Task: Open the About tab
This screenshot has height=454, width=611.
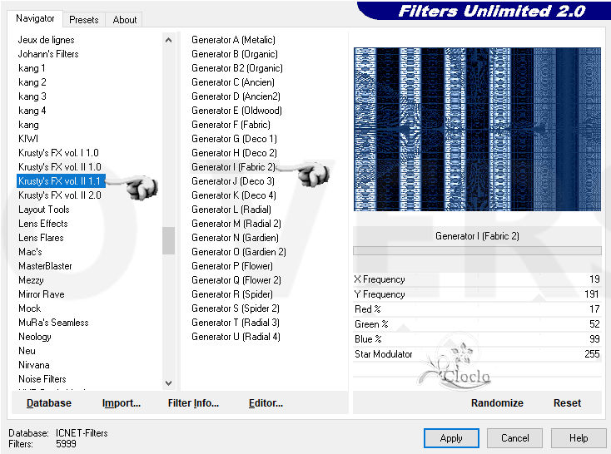Action: 124,20
